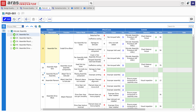The image size is (196, 112).
Task: Click the green add toolbar icon
Action: click(40, 26)
